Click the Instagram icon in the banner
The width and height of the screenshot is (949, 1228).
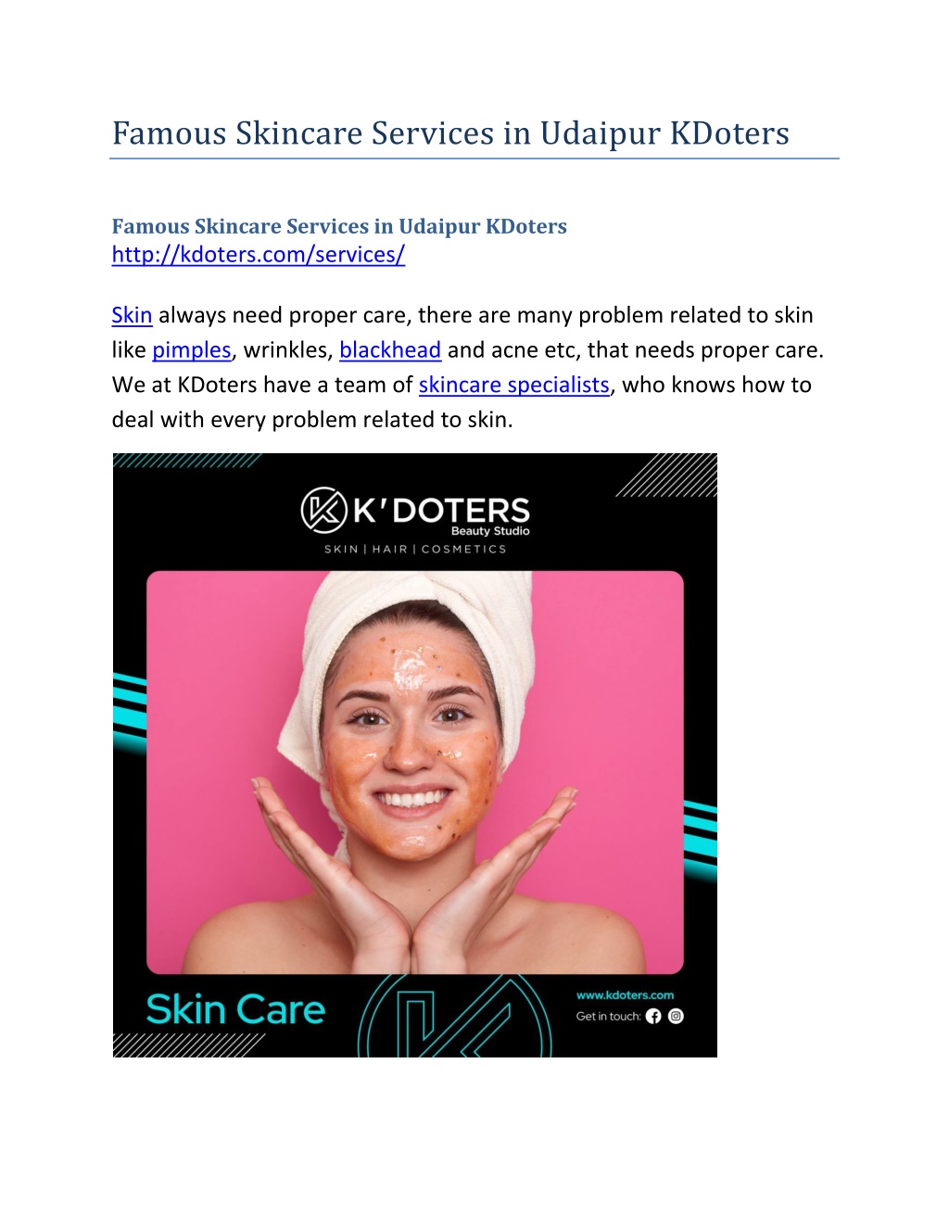tap(677, 1016)
